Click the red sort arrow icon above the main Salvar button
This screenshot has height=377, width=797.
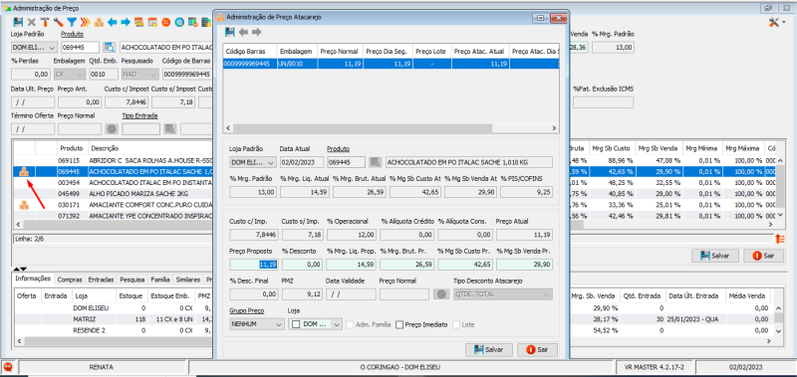click(780, 238)
